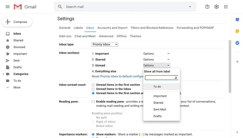Click the Starred star icon in sidebar

[x=8, y=40]
